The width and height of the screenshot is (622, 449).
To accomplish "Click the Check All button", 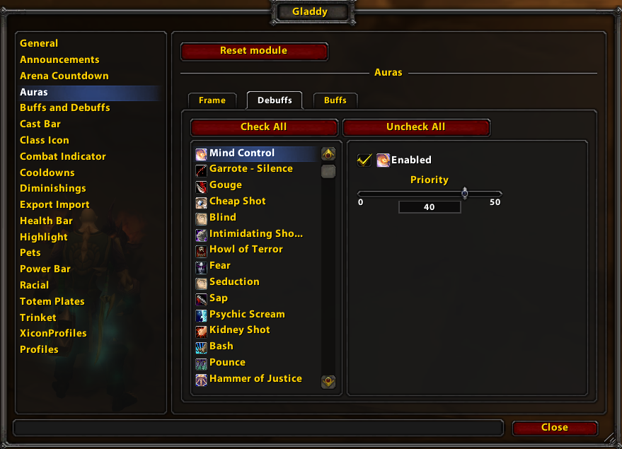I will [x=264, y=127].
